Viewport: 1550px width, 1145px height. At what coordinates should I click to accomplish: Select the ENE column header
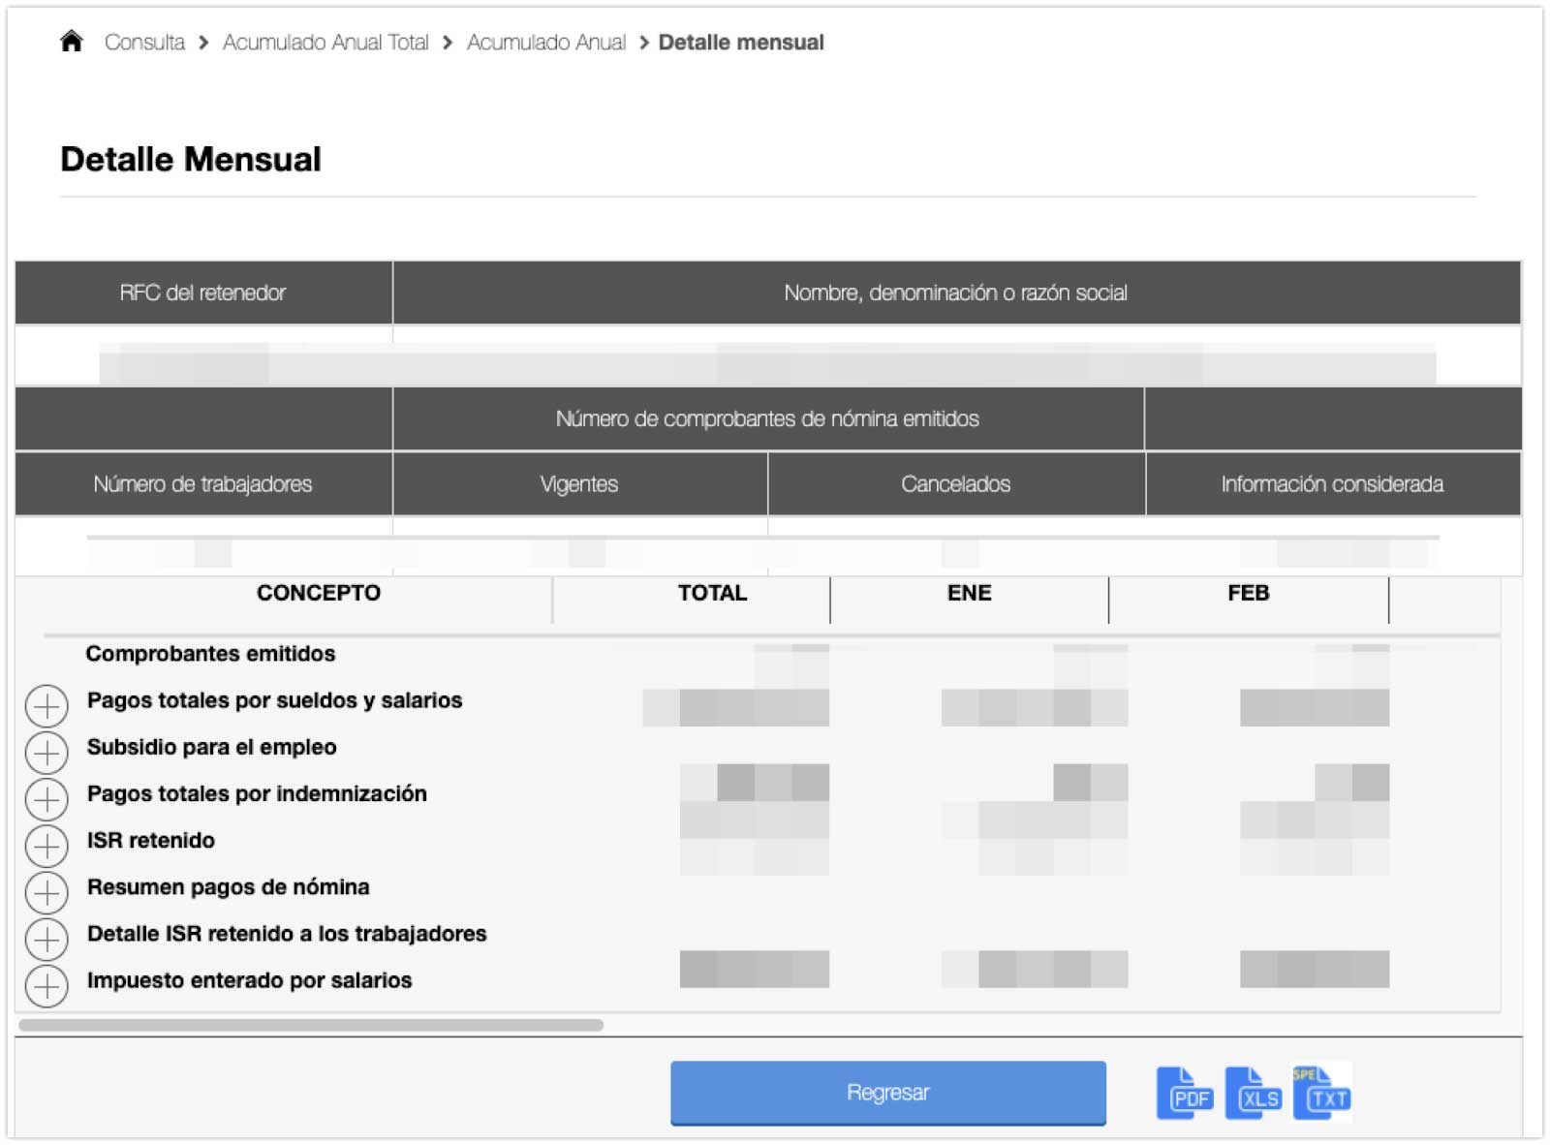[x=969, y=593]
